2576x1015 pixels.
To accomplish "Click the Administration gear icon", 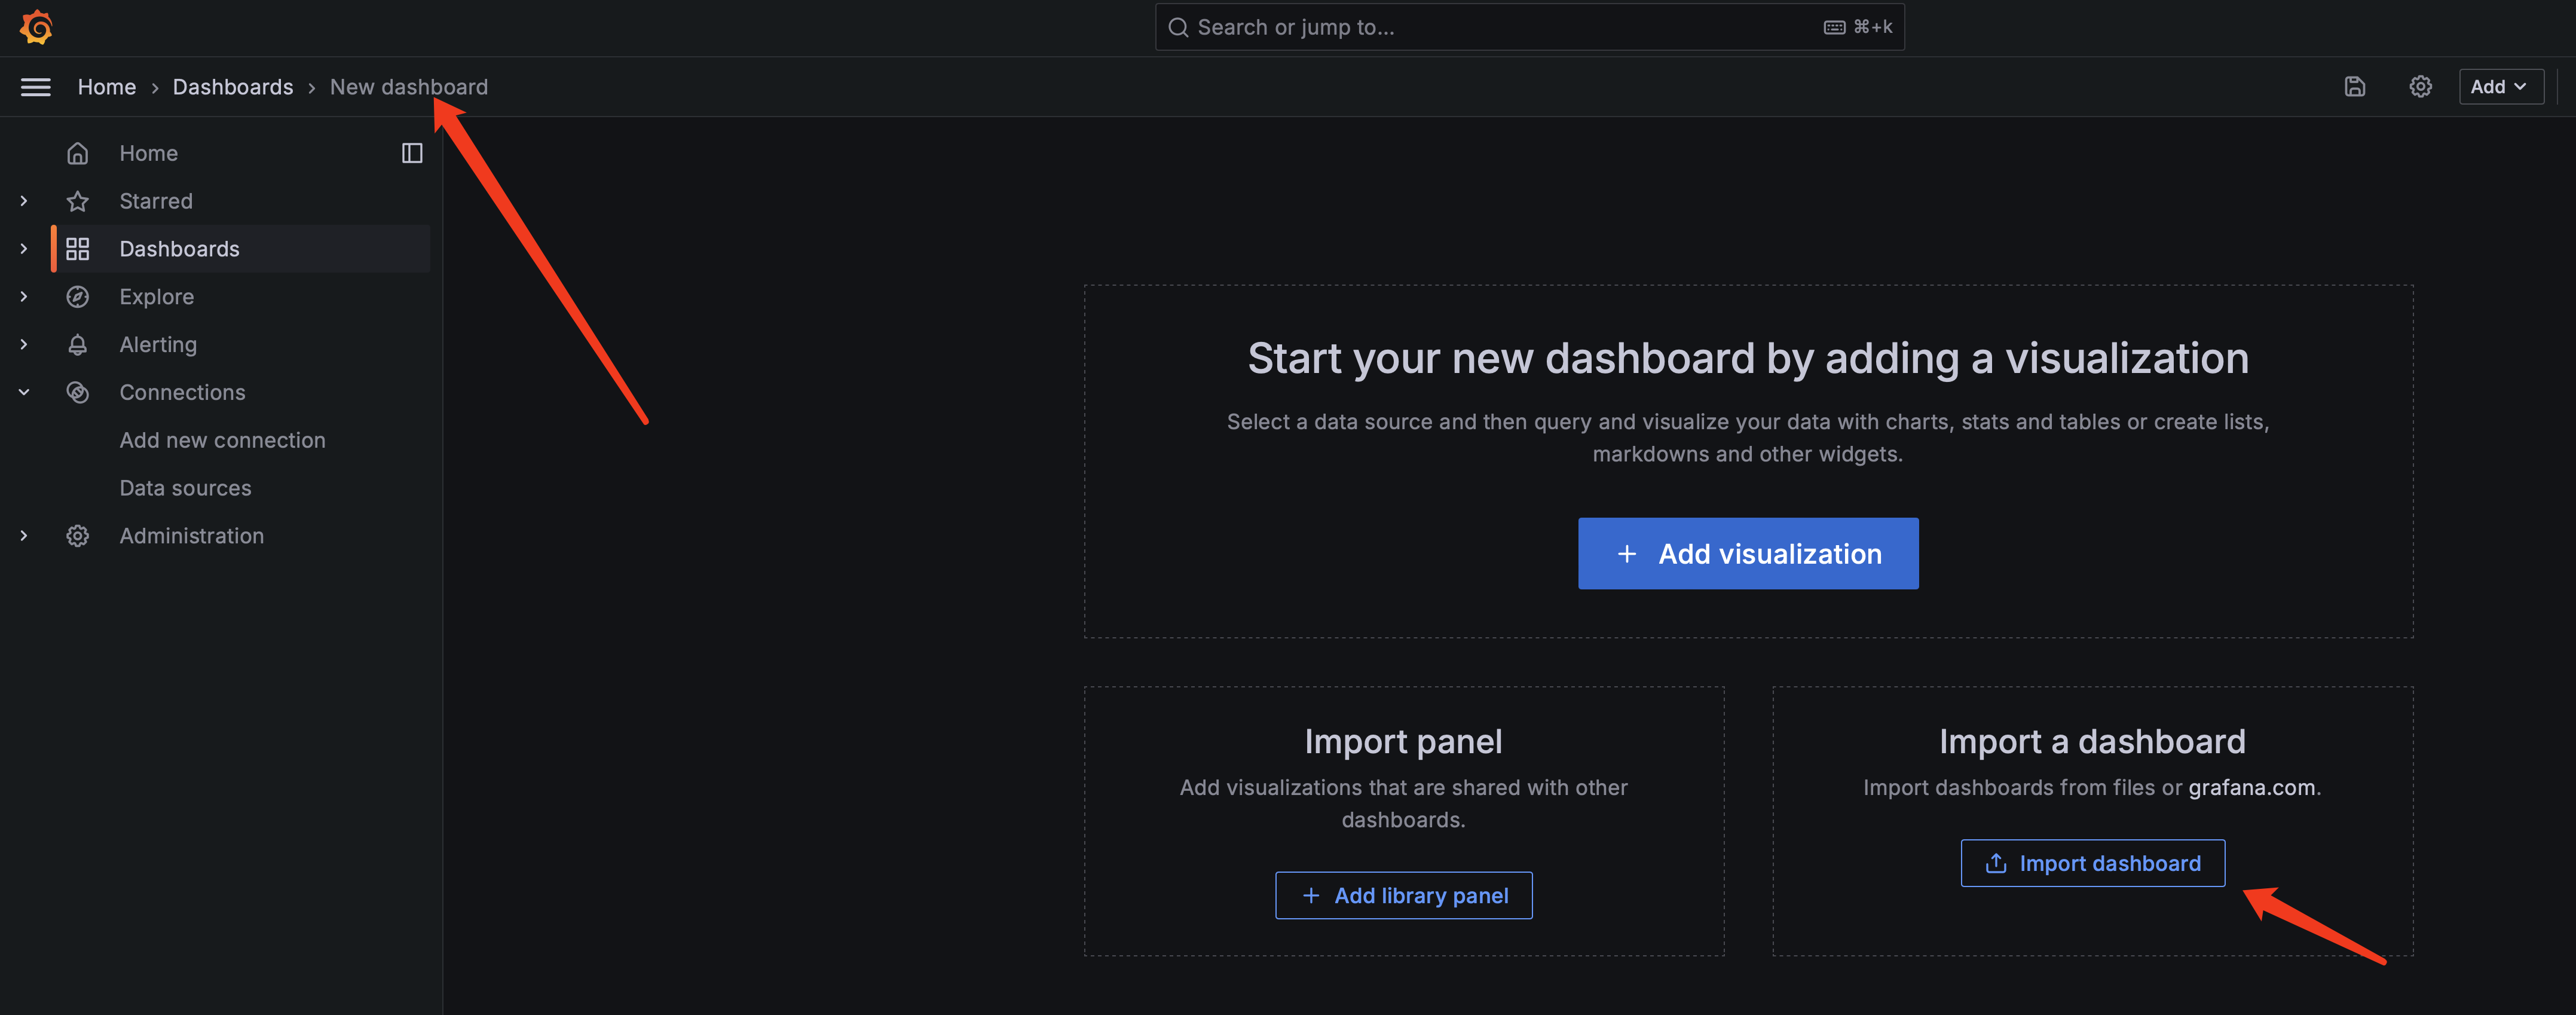I will pyautogui.click(x=78, y=536).
